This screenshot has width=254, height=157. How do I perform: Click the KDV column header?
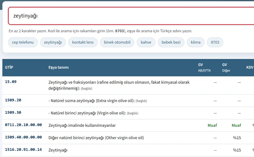(250, 67)
